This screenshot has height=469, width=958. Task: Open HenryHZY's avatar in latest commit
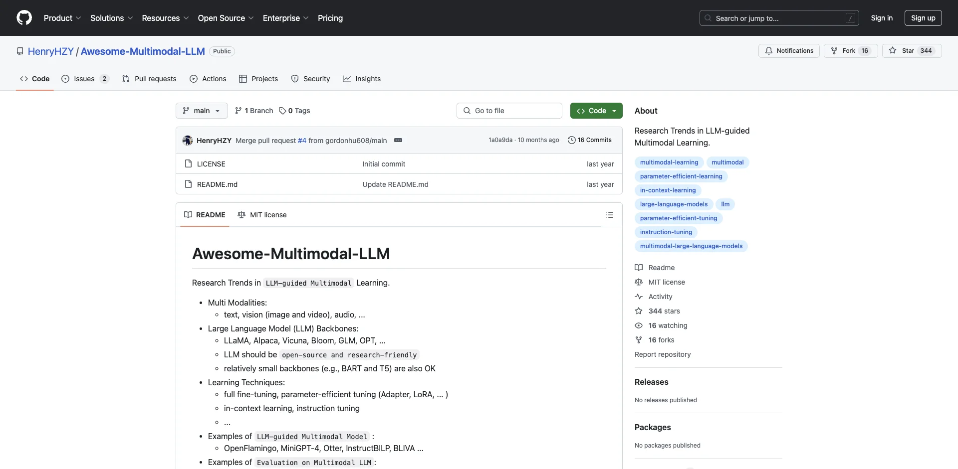188,141
